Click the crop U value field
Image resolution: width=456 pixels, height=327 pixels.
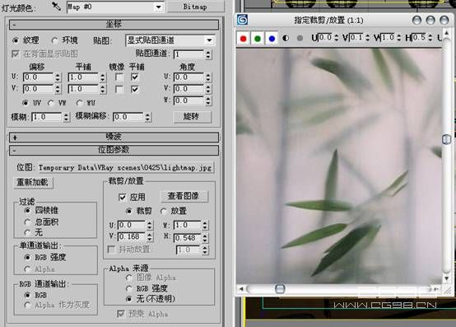click(x=132, y=225)
